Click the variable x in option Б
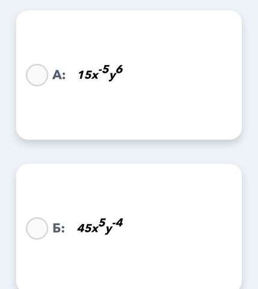The height and width of the screenshot is (289, 258). [x=94, y=229]
